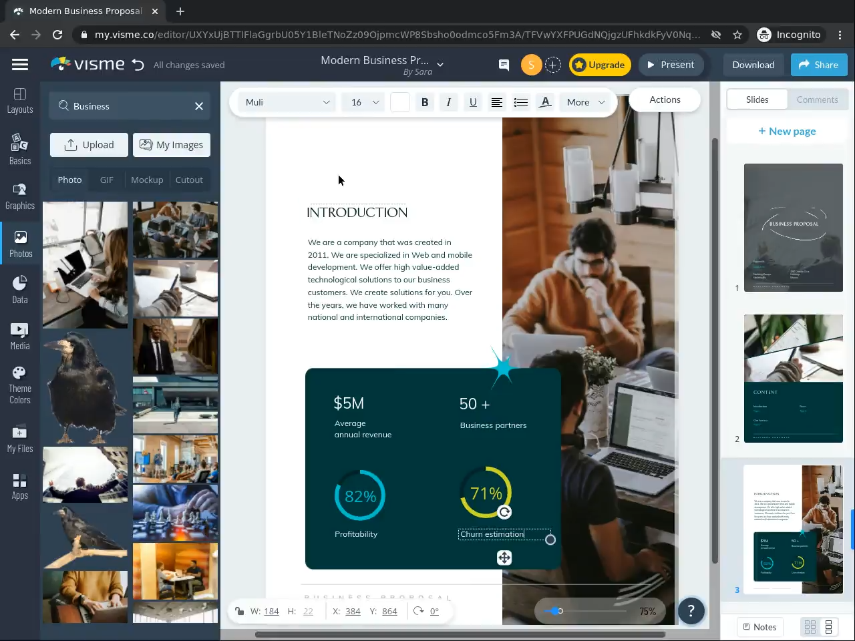The image size is (855, 641).
Task: Click the rotate handle on the 71% chart
Action: [x=504, y=512]
